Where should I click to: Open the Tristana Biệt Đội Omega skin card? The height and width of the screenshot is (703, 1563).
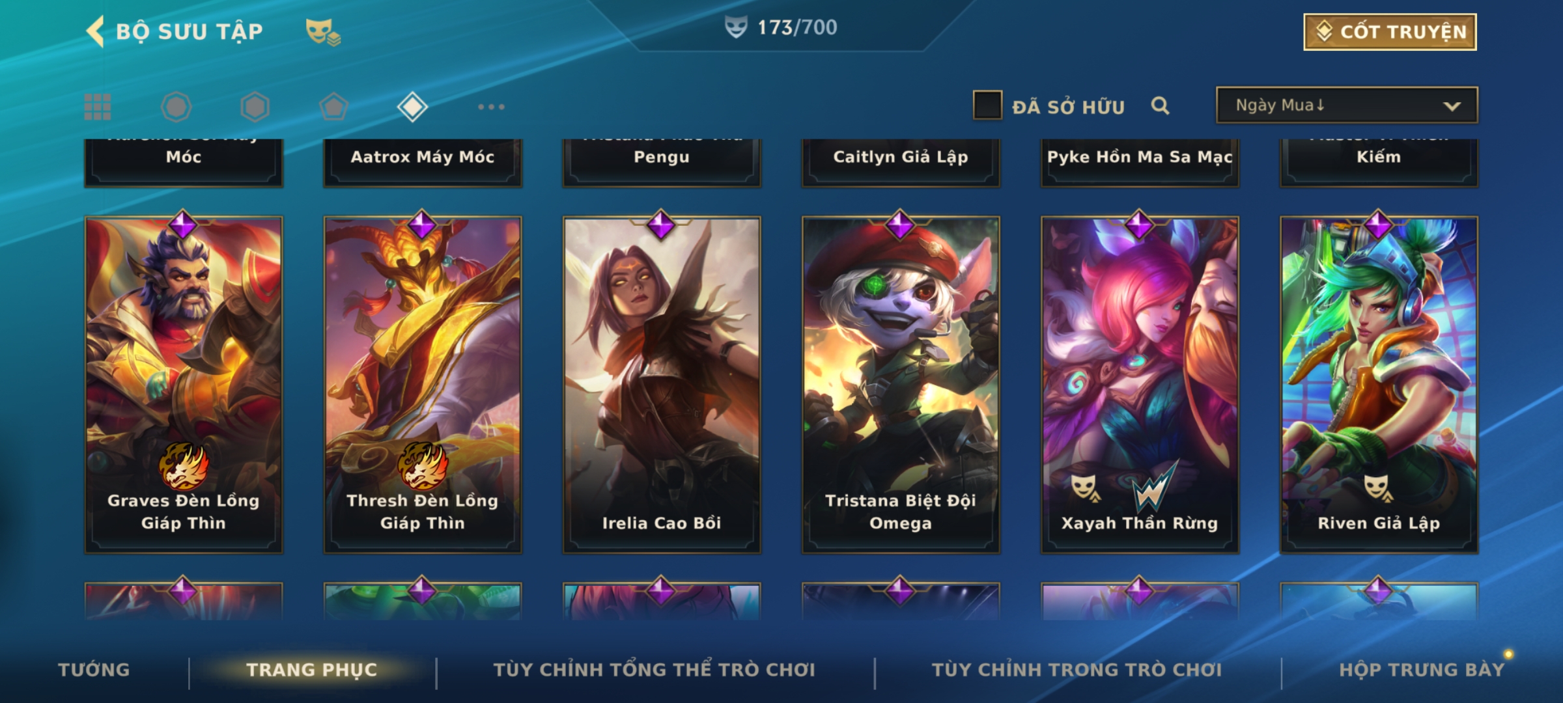pos(901,385)
